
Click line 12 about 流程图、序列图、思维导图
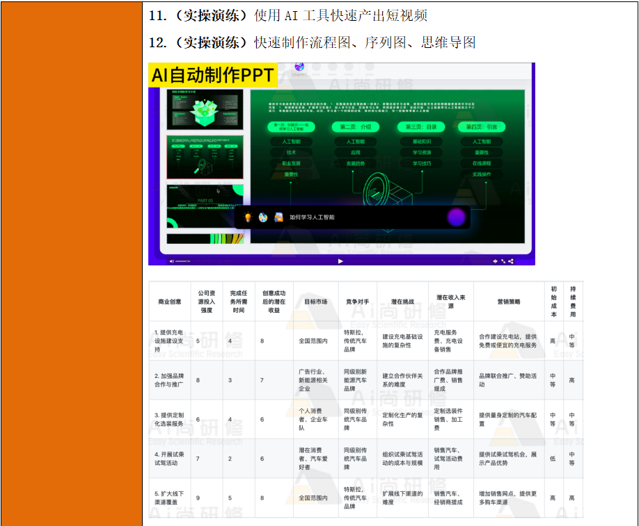312,42
